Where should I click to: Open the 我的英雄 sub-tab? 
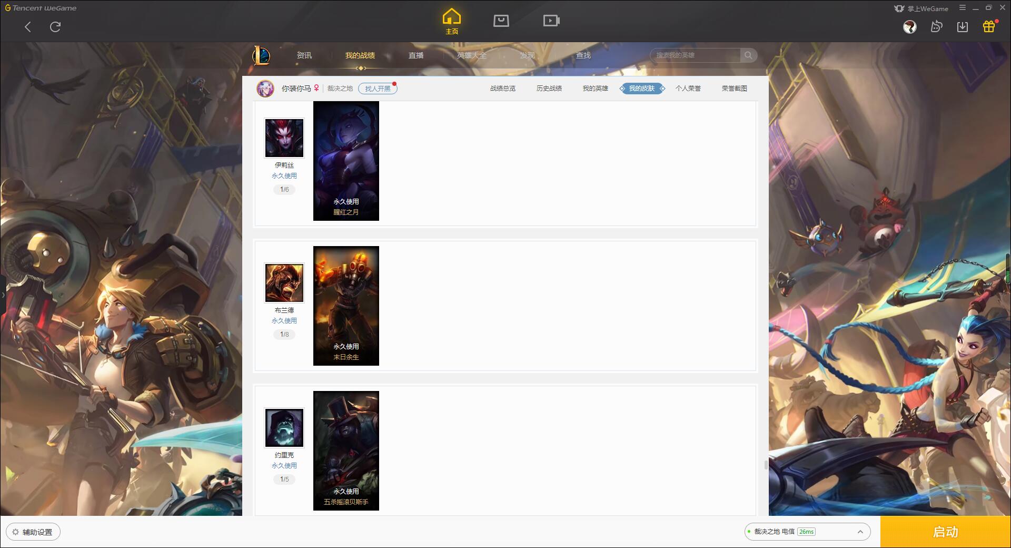pyautogui.click(x=596, y=89)
